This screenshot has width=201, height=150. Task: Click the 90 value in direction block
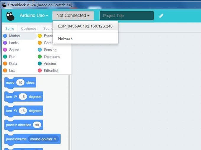(37, 125)
